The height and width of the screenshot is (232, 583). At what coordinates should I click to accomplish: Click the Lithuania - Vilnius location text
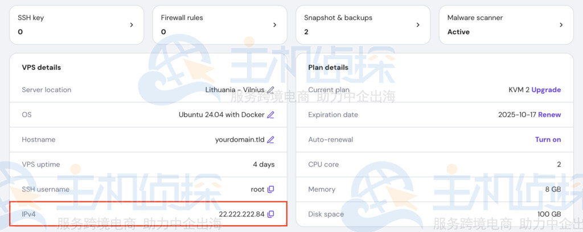235,90
